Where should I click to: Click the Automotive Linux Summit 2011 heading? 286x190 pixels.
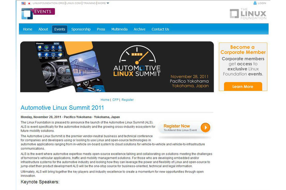pyautogui.click(x=62, y=107)
